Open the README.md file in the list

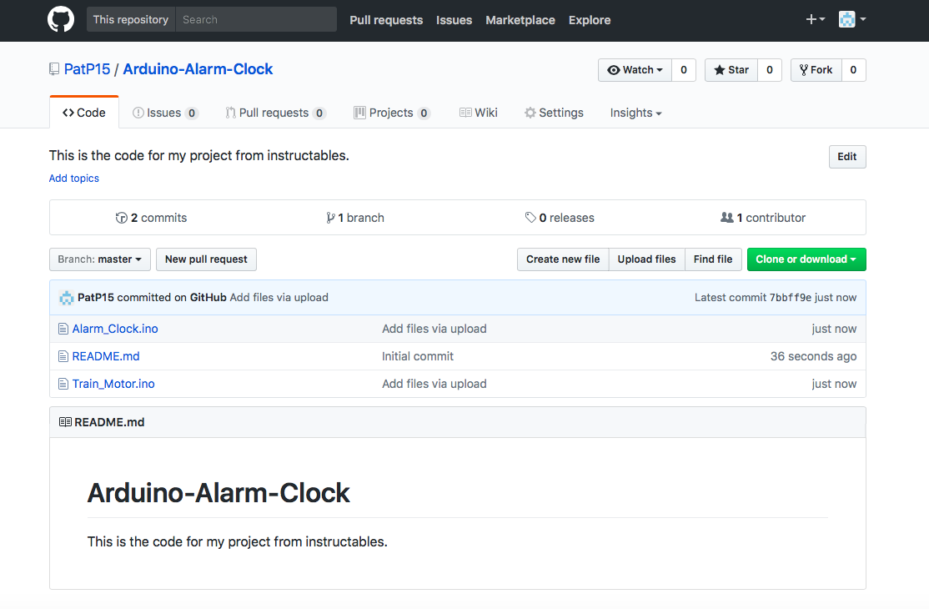pyautogui.click(x=106, y=356)
